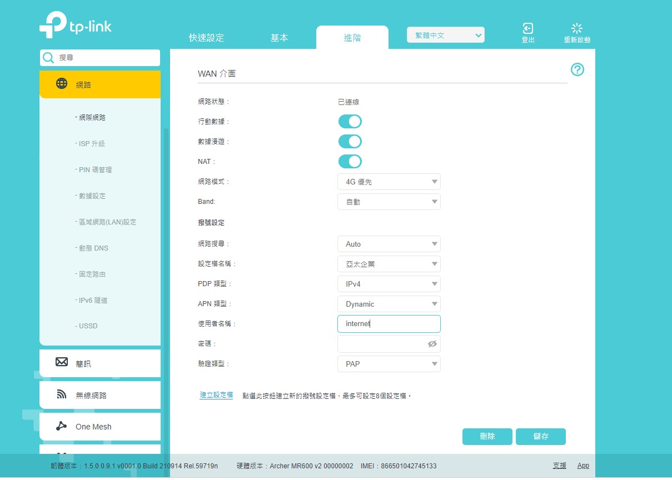Open the 無線網路 sidebar section
This screenshot has width=672, height=480.
[x=100, y=395]
